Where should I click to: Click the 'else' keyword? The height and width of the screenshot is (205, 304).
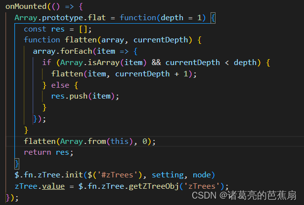tap(60, 85)
